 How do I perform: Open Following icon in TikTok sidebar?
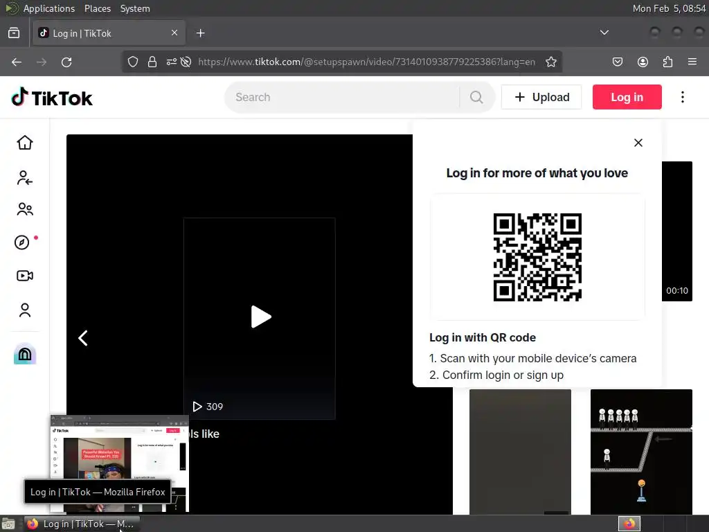coord(25,178)
